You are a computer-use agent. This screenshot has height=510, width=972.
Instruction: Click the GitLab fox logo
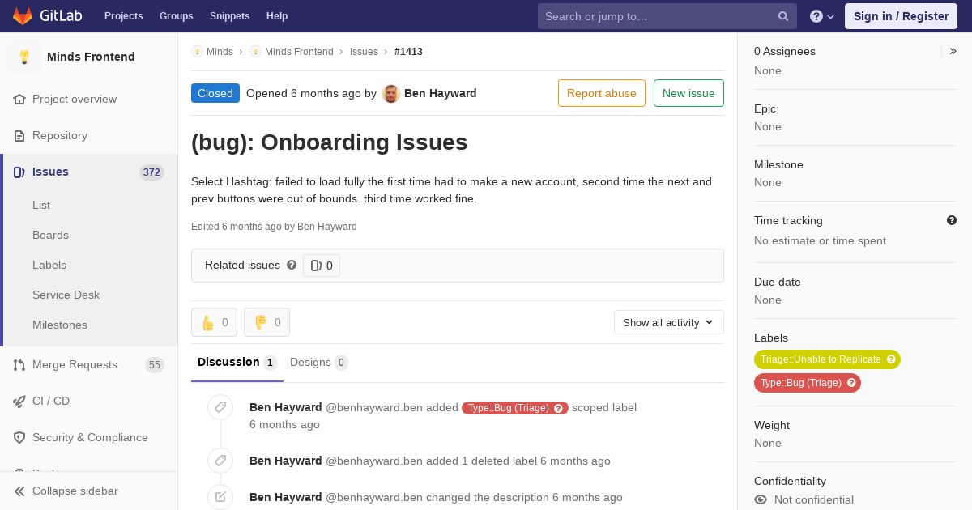click(x=23, y=16)
